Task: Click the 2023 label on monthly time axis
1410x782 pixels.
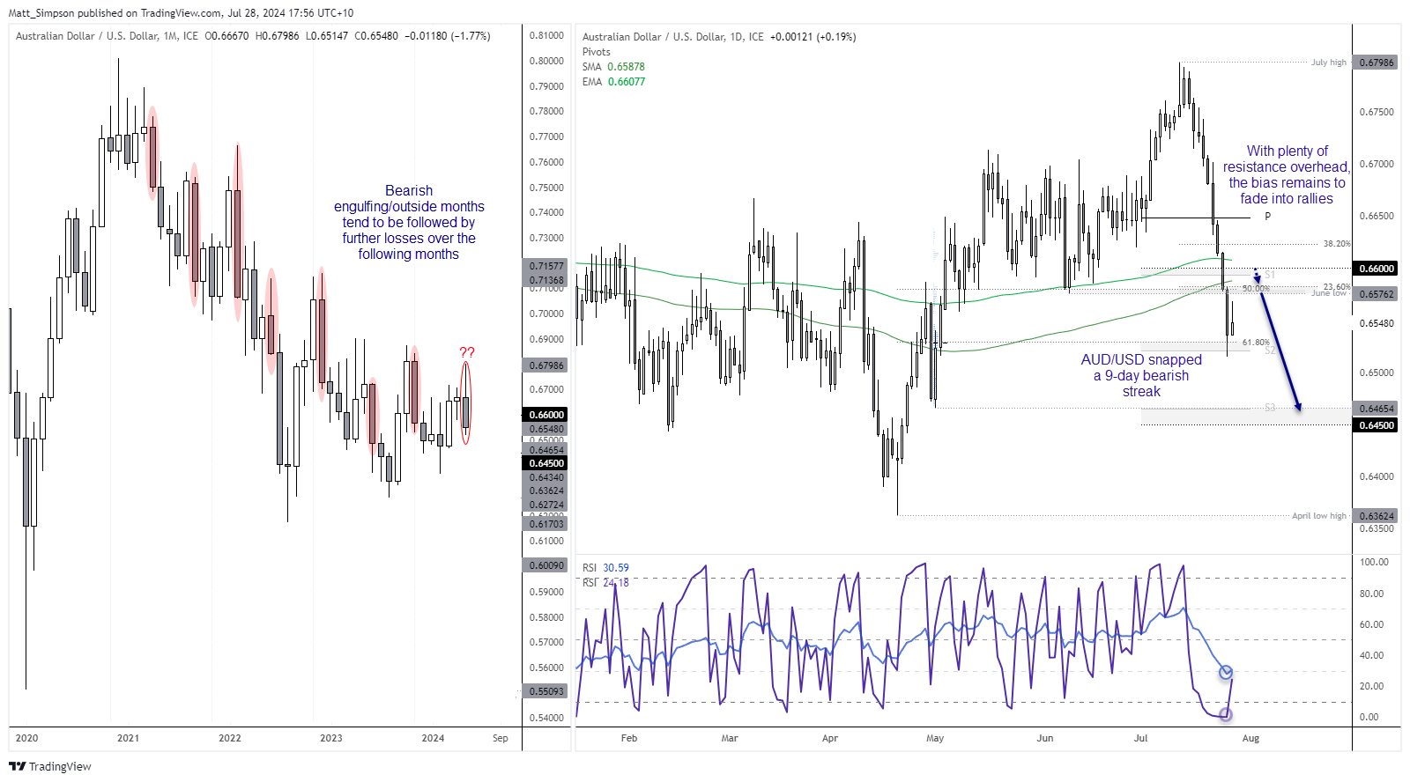Action: point(331,738)
